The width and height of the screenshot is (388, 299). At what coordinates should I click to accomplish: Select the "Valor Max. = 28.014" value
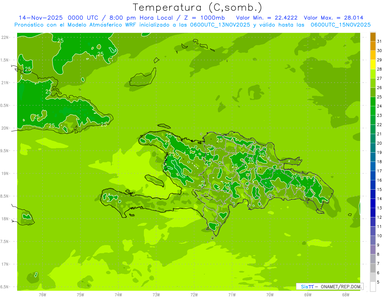(334, 18)
